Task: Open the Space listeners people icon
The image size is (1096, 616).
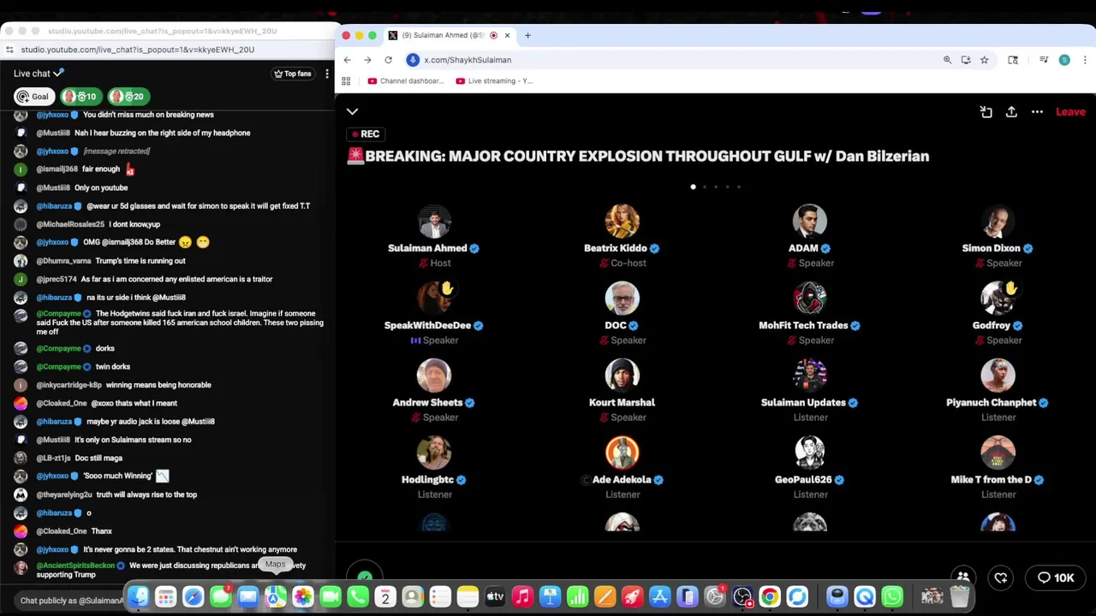Action: click(963, 577)
